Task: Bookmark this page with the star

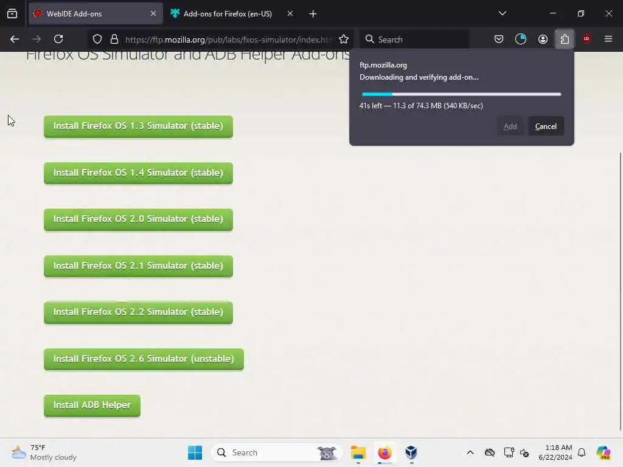Action: (x=344, y=40)
